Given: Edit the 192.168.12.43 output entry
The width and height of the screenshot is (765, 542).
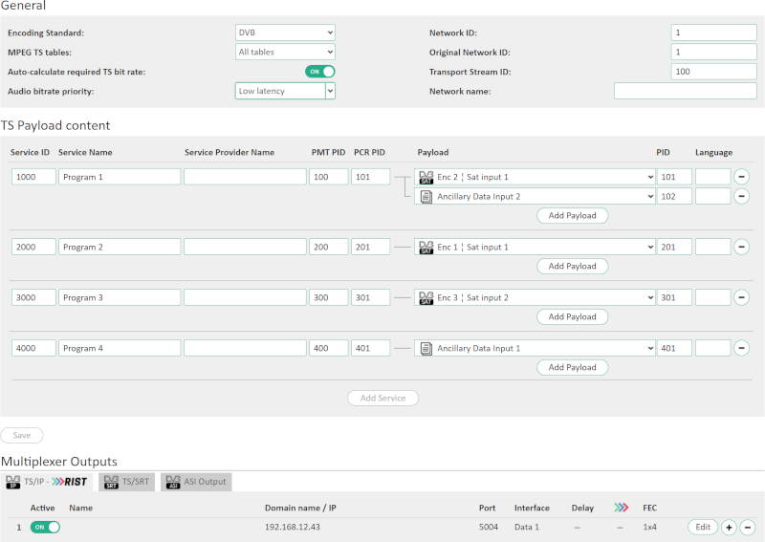Looking at the screenshot, I should (x=701, y=527).
